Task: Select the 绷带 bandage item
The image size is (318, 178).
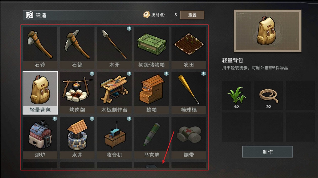Action: (x=189, y=138)
